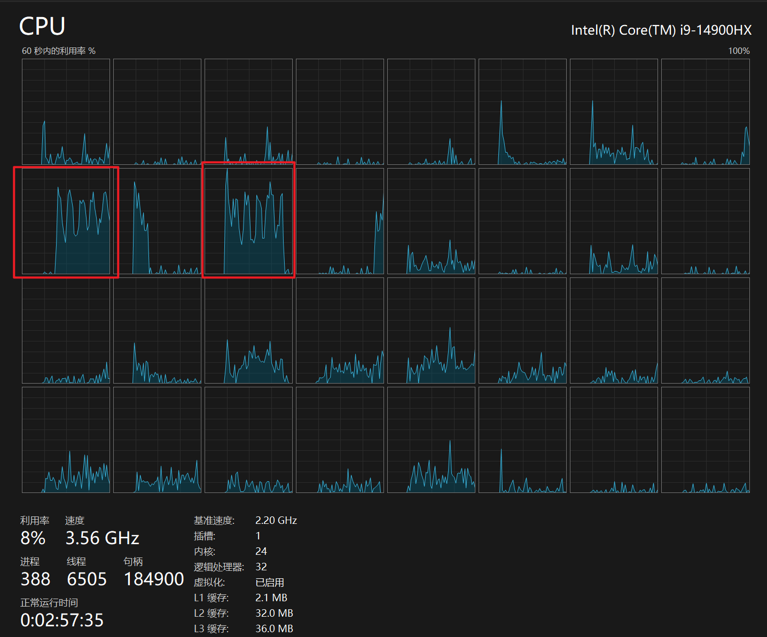Click the "8%" utilization value
Image resolution: width=767 pixels, height=637 pixels.
(33, 538)
